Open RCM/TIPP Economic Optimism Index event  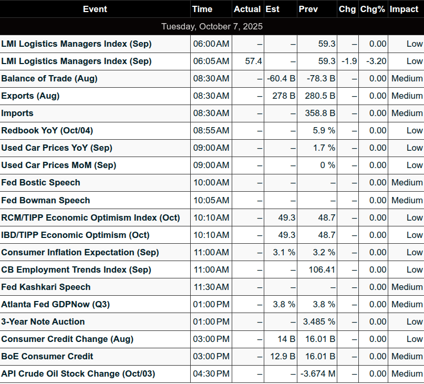pyautogui.click(x=90, y=218)
